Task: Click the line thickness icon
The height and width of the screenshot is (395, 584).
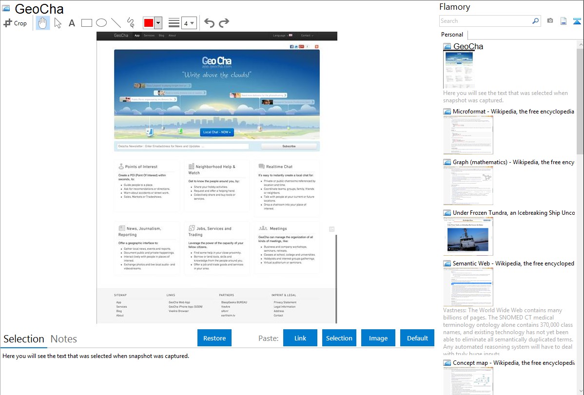Action: [x=174, y=23]
